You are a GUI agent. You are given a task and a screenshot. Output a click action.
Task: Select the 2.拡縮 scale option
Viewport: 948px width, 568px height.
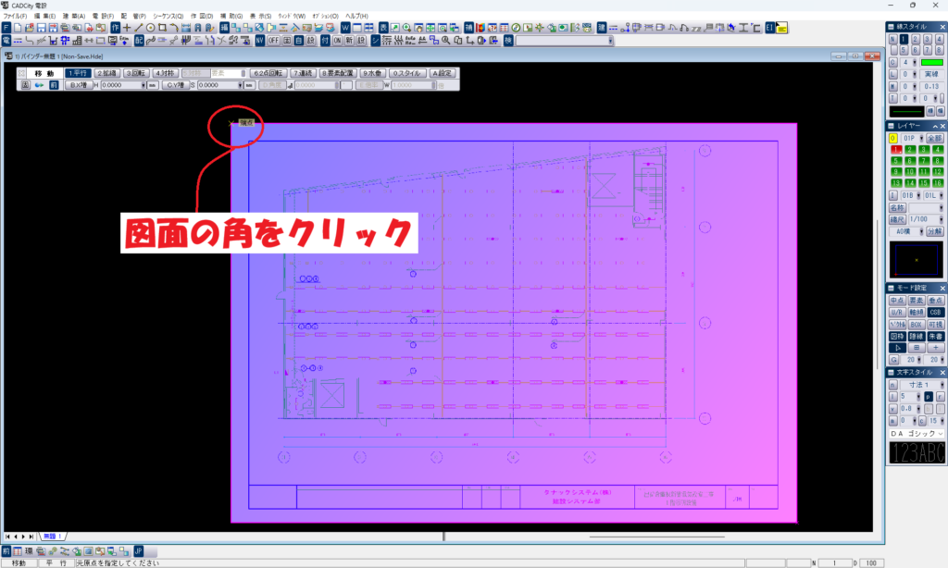(x=106, y=73)
